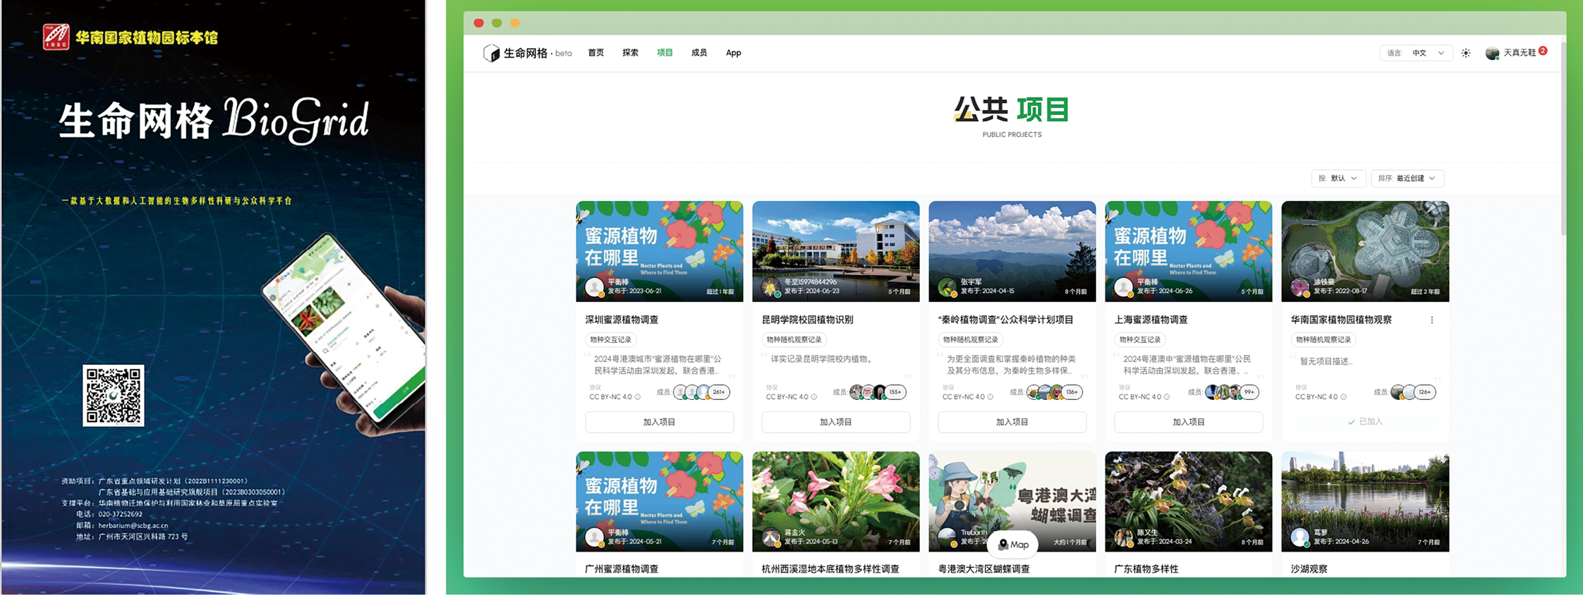Open the 语言 language dropdown
The width and height of the screenshot is (1583, 601).
pyautogui.click(x=1417, y=54)
